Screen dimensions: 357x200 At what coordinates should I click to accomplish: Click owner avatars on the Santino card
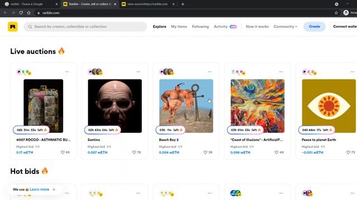[x=95, y=72]
